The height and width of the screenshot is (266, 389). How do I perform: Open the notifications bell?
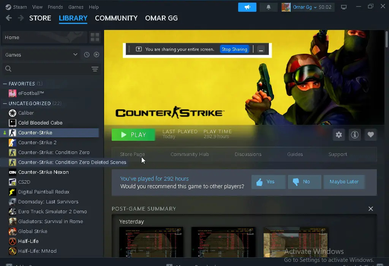click(x=269, y=7)
